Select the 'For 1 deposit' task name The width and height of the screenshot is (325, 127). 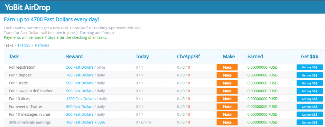click(x=20, y=75)
